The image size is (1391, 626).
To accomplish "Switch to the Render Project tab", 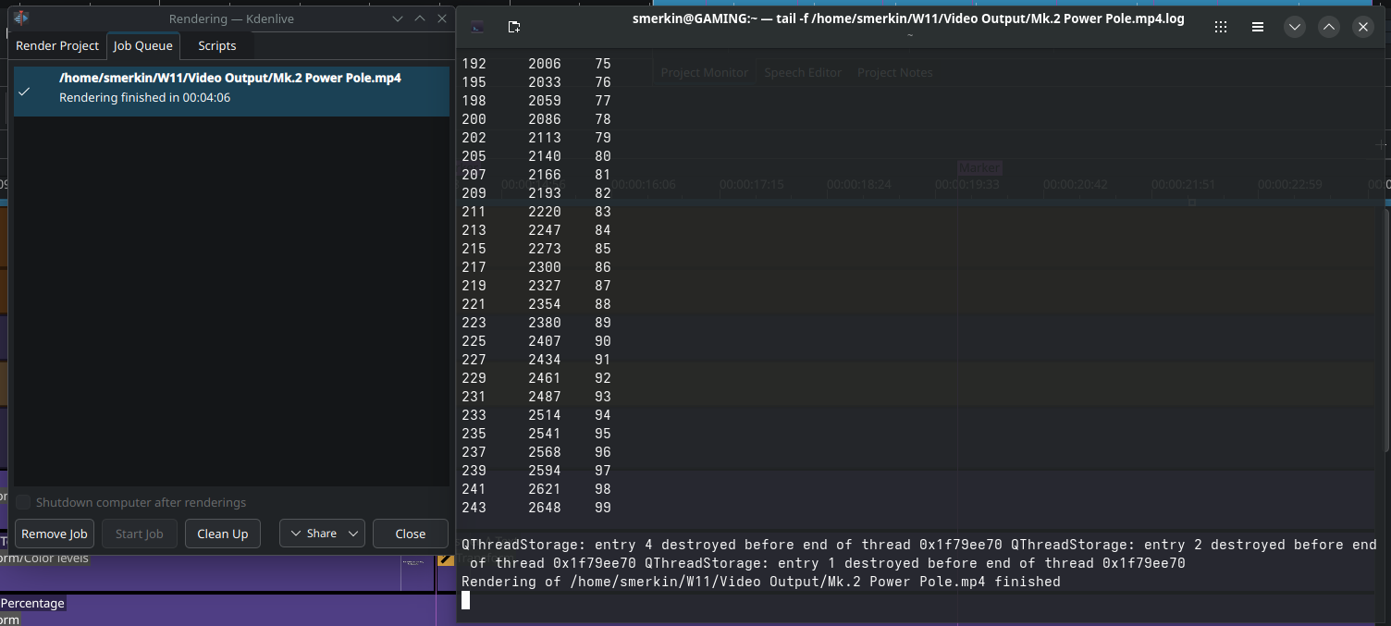I will (57, 45).
